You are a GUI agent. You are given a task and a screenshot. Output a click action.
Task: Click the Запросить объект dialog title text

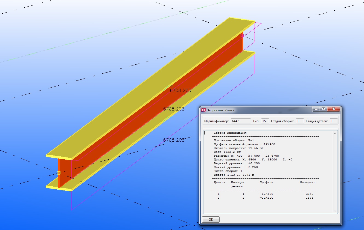220,110
